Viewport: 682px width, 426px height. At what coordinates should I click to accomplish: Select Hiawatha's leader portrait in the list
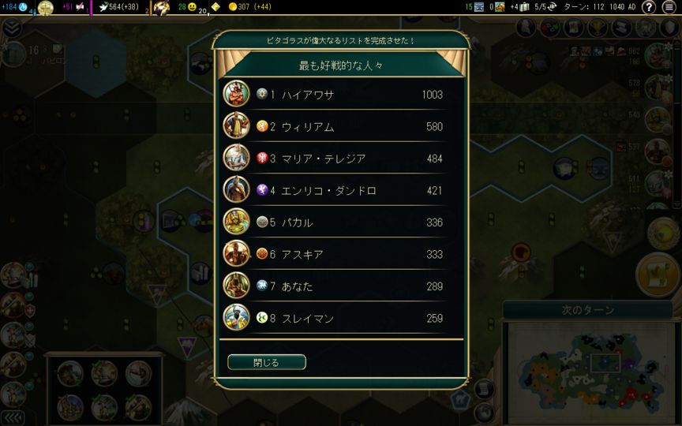coord(236,94)
